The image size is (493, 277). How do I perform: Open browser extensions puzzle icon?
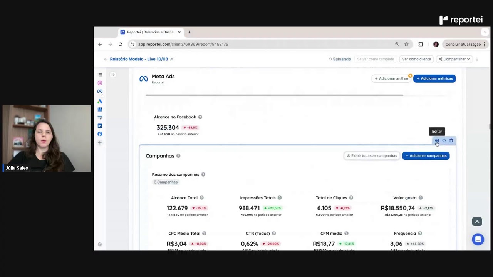click(x=421, y=44)
